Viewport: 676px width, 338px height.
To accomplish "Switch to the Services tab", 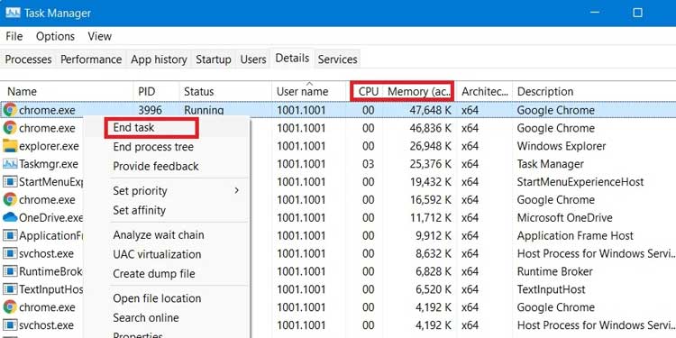I will point(338,59).
